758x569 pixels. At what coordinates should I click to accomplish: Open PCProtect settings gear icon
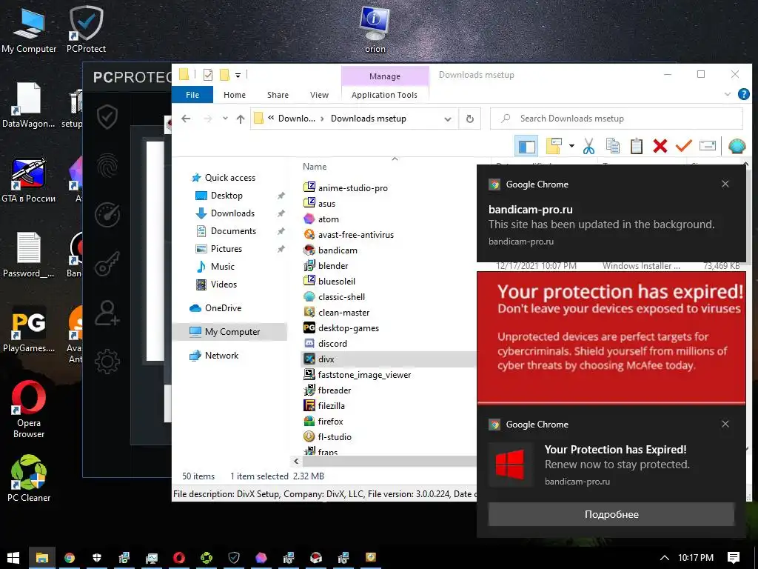(x=107, y=361)
